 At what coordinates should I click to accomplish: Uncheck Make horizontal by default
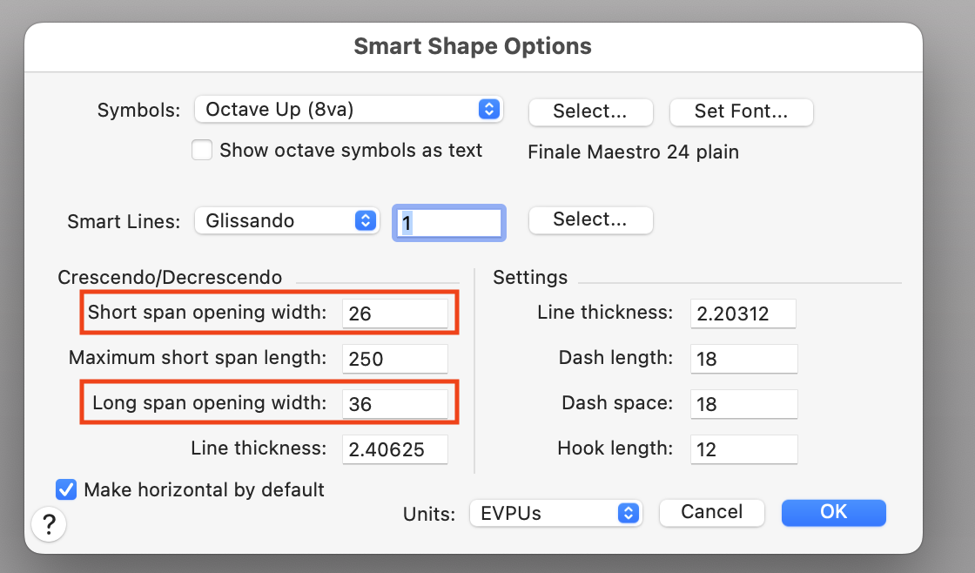point(66,489)
